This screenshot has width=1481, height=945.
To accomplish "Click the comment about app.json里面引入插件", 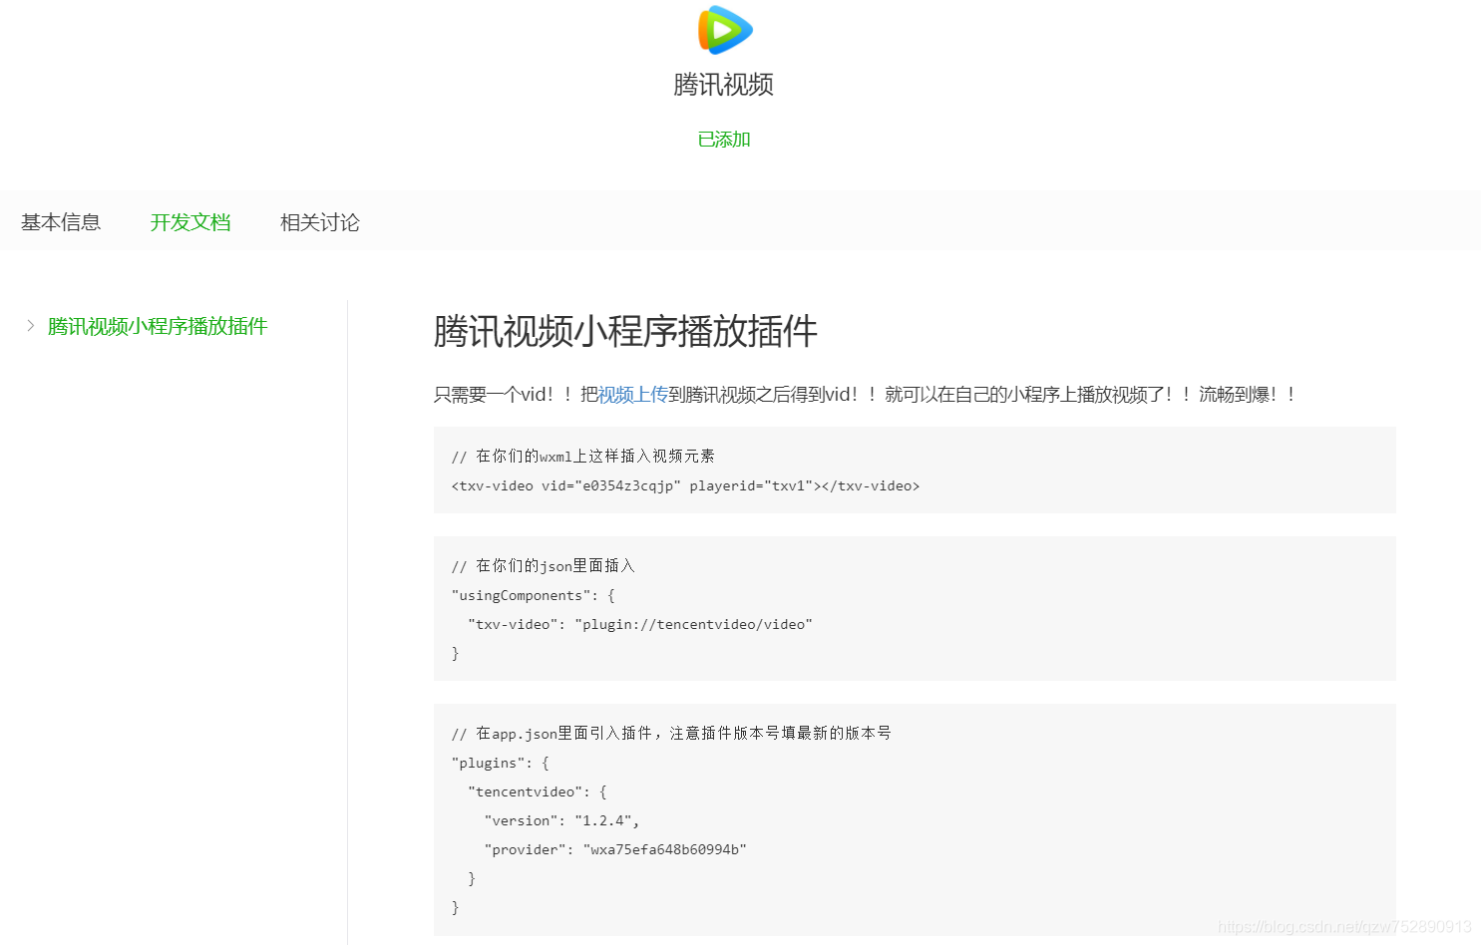I will coord(671,734).
